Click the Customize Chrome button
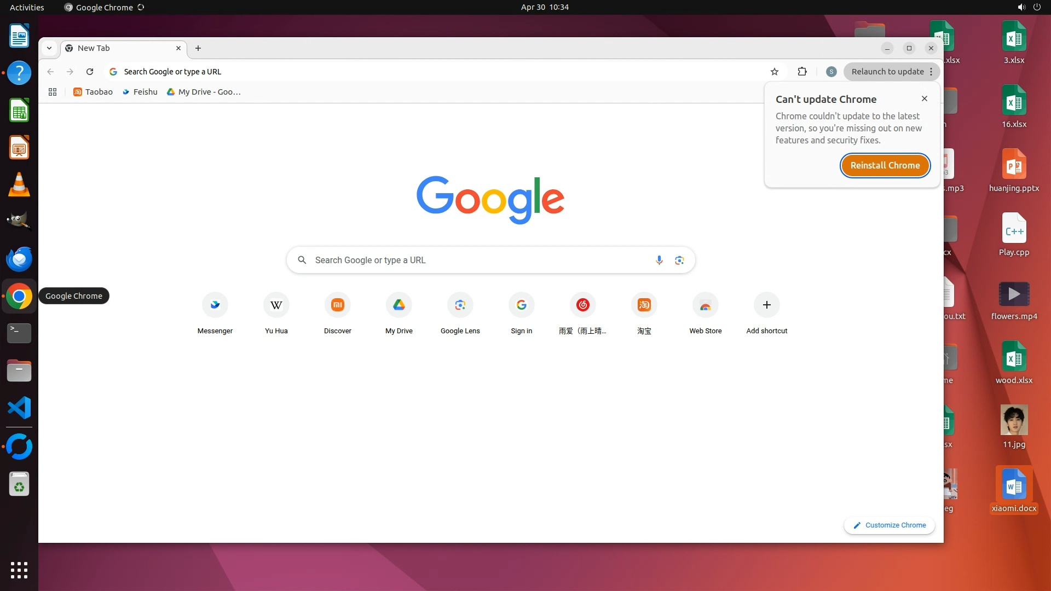Screen dimensions: 1051x591 pyautogui.click(x=890, y=525)
